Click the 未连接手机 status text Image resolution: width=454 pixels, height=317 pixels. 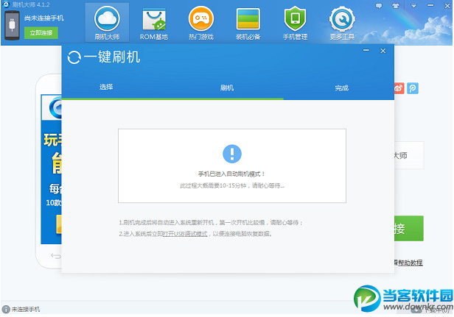(26, 309)
